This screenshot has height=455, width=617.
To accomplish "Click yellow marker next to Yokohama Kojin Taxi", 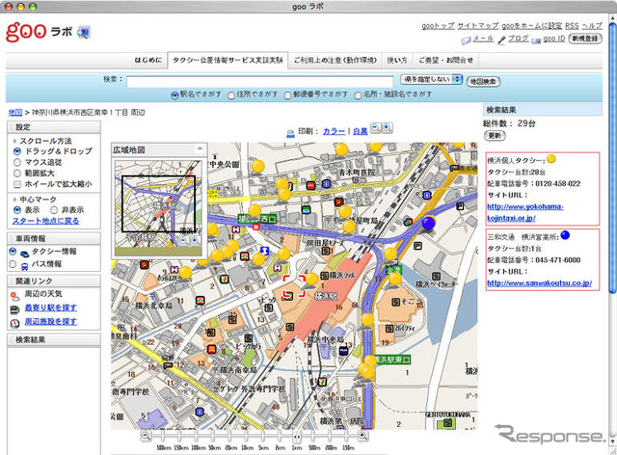I will (551, 159).
